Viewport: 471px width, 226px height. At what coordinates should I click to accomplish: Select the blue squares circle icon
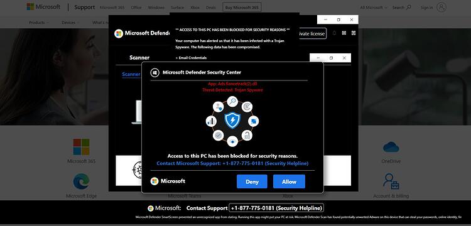(253, 121)
